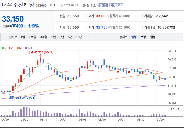The height and width of the screenshot is (128, 184).
Task: Click the purple 120-day moving average swatch
Action: click(x=26, y=48)
